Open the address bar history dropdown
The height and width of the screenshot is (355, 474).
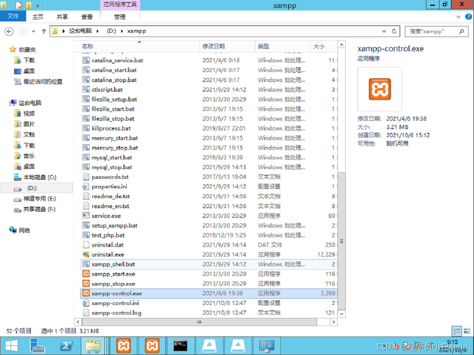point(384,31)
